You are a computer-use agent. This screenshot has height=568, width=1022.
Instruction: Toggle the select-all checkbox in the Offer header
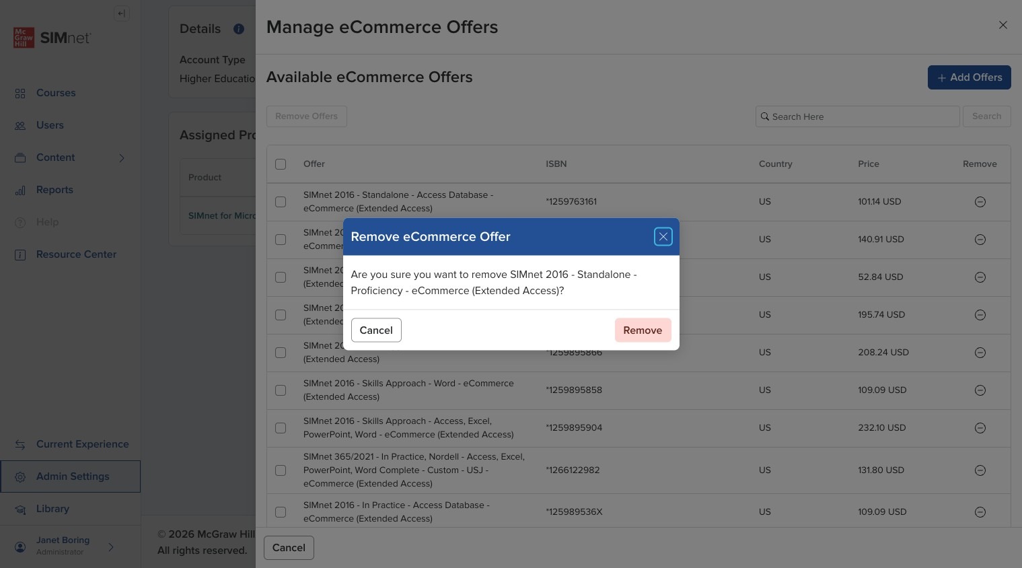pos(281,164)
